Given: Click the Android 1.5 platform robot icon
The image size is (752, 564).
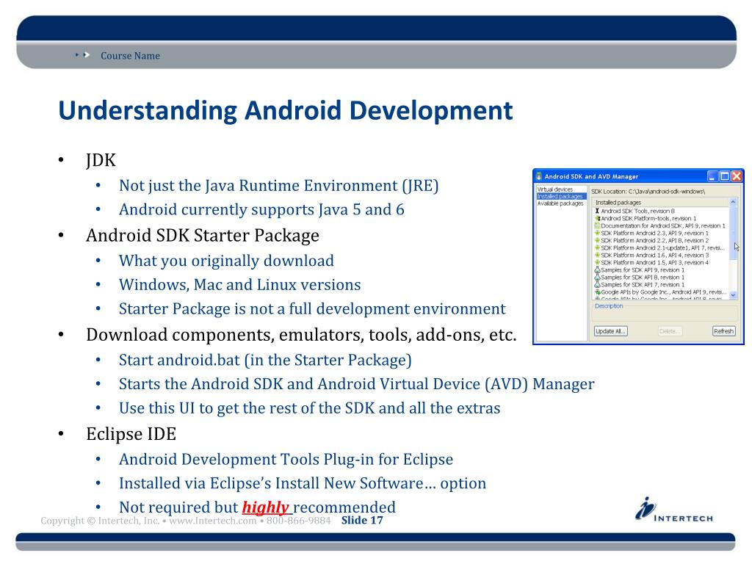Looking at the screenshot, I should click(598, 262).
